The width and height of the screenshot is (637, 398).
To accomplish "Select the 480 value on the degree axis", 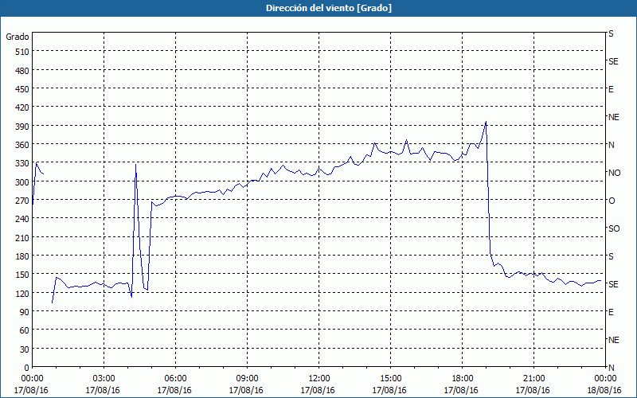I will pos(23,71).
